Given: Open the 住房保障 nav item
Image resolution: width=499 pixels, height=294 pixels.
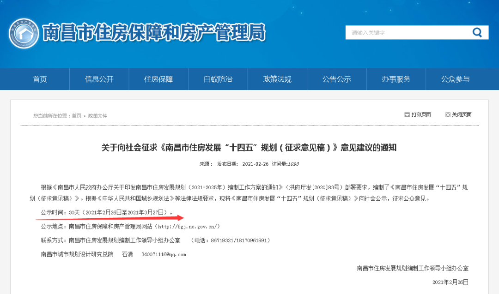Looking at the screenshot, I should click(158, 79).
